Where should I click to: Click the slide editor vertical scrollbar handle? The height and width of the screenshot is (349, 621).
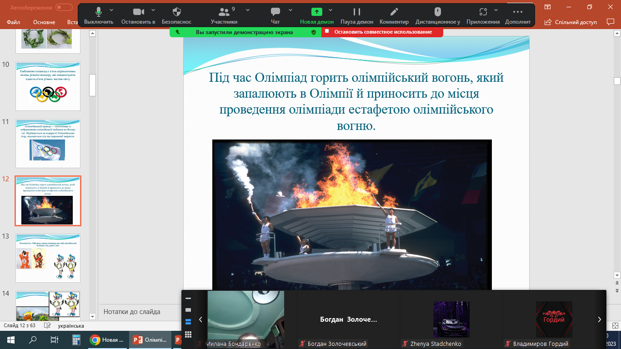617,81
